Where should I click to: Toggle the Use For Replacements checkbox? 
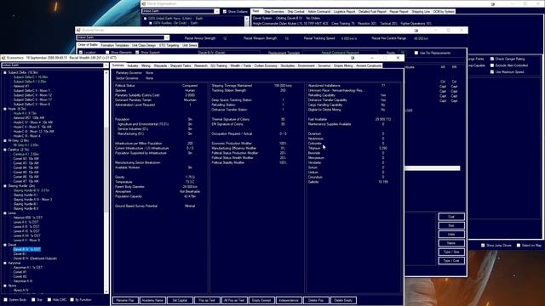[416, 53]
